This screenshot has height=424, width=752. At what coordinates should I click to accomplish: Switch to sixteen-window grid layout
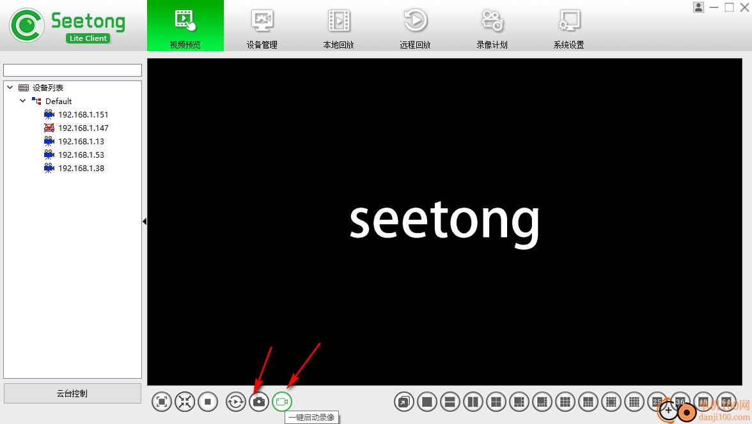click(x=634, y=402)
